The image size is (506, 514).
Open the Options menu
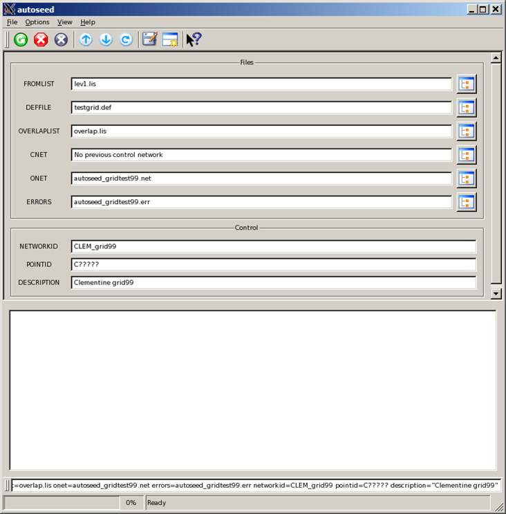tap(37, 22)
